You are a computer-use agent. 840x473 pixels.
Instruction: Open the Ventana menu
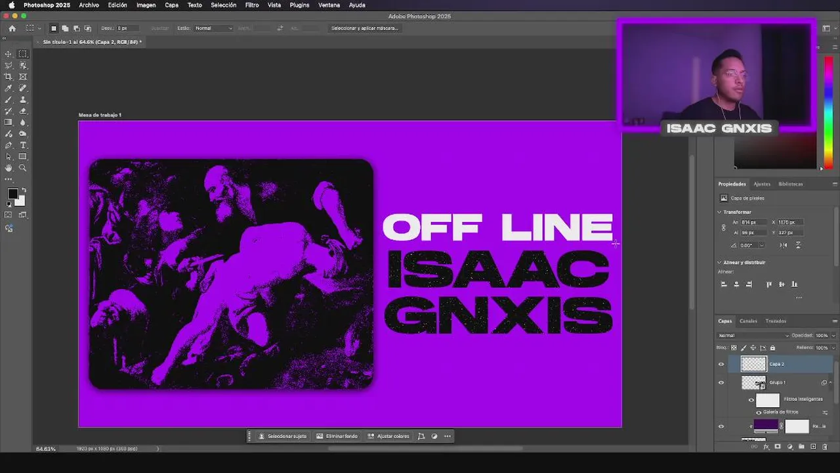[329, 5]
